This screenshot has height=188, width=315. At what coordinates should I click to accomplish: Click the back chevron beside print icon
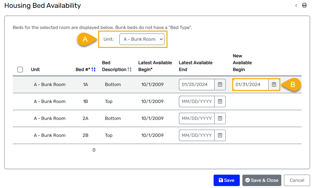(296, 6)
